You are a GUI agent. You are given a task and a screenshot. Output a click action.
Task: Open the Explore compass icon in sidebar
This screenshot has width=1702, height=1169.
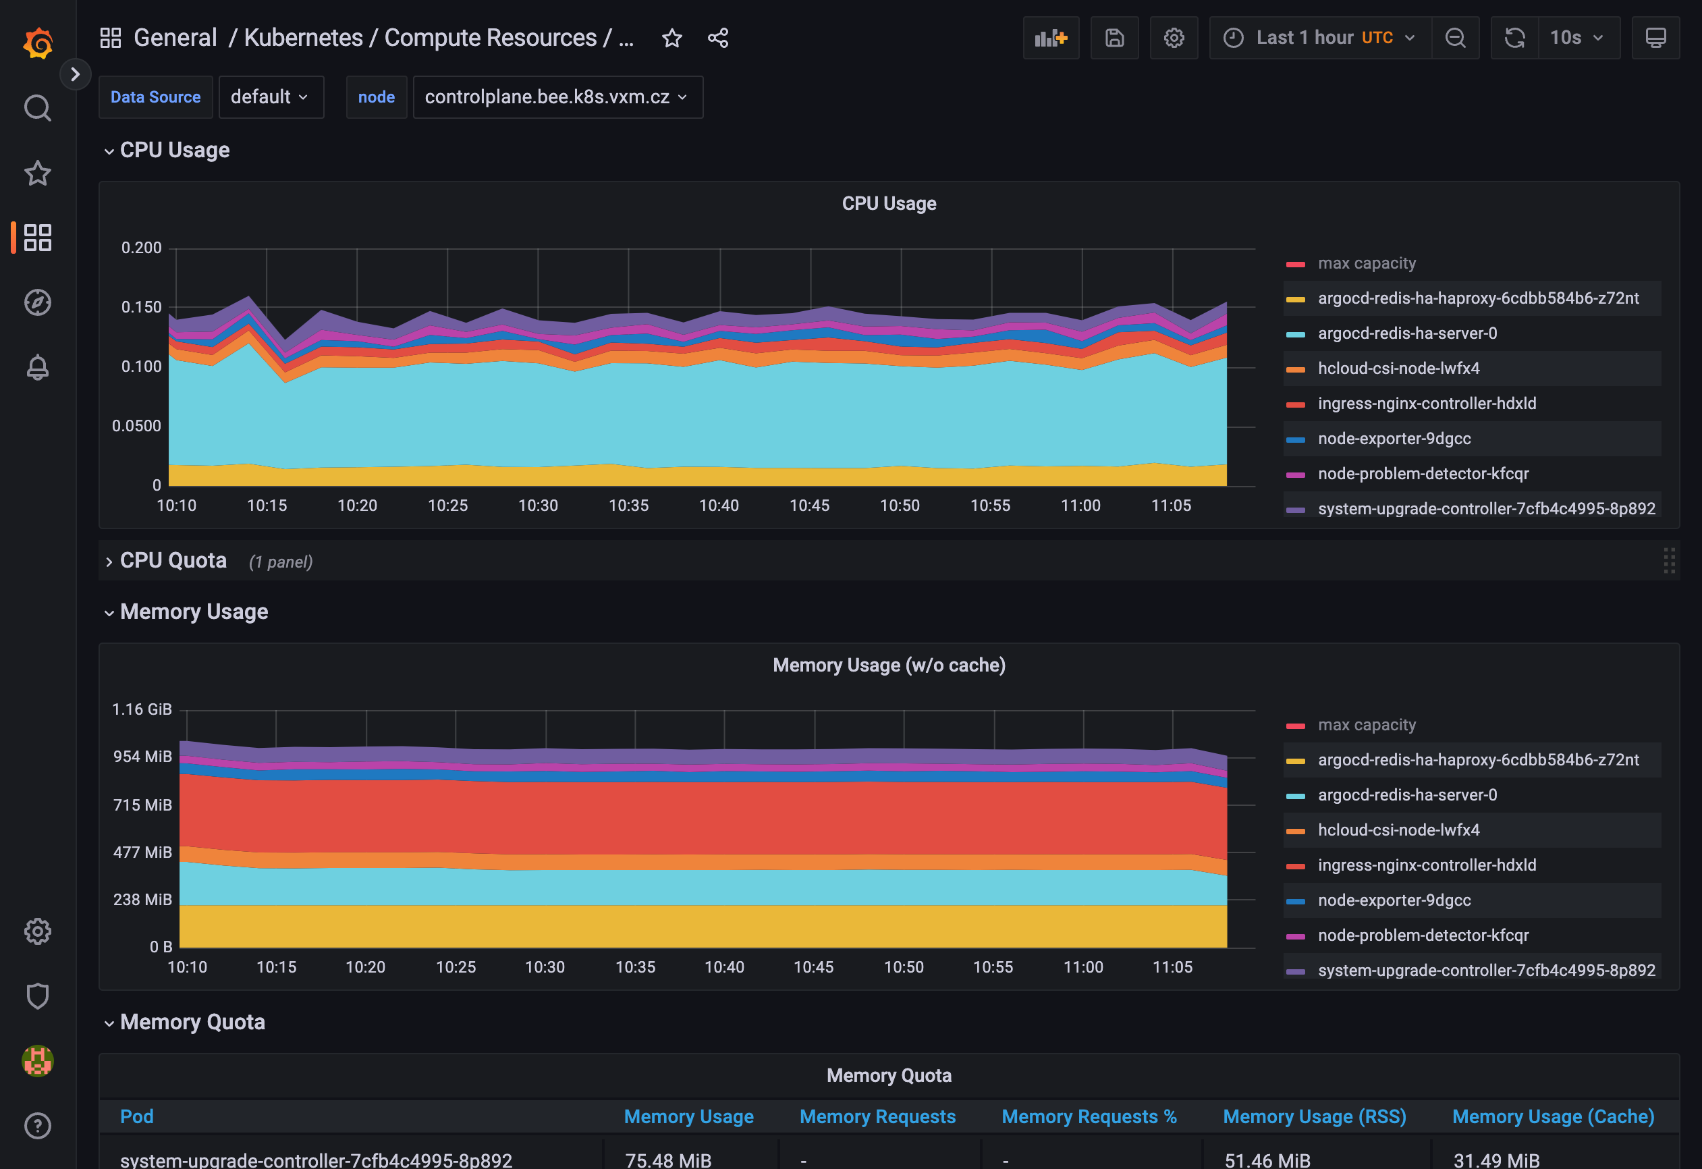[37, 302]
